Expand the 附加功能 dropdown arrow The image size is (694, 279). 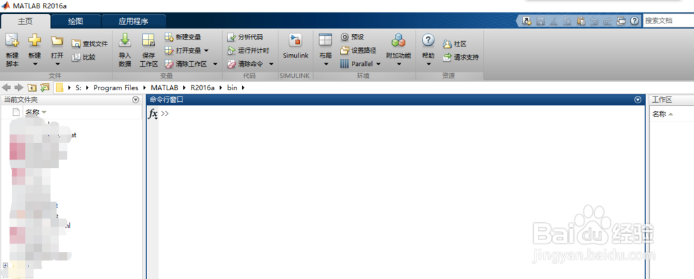click(398, 65)
